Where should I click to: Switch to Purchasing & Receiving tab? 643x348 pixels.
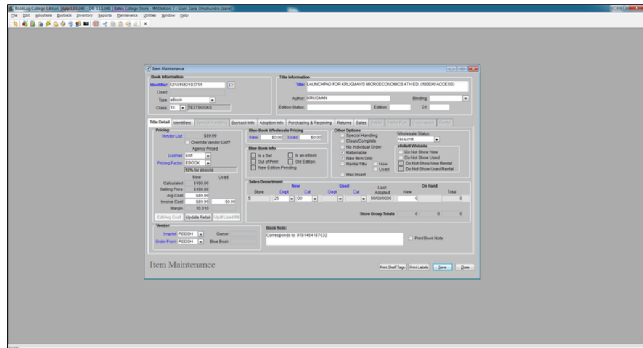(x=309, y=123)
